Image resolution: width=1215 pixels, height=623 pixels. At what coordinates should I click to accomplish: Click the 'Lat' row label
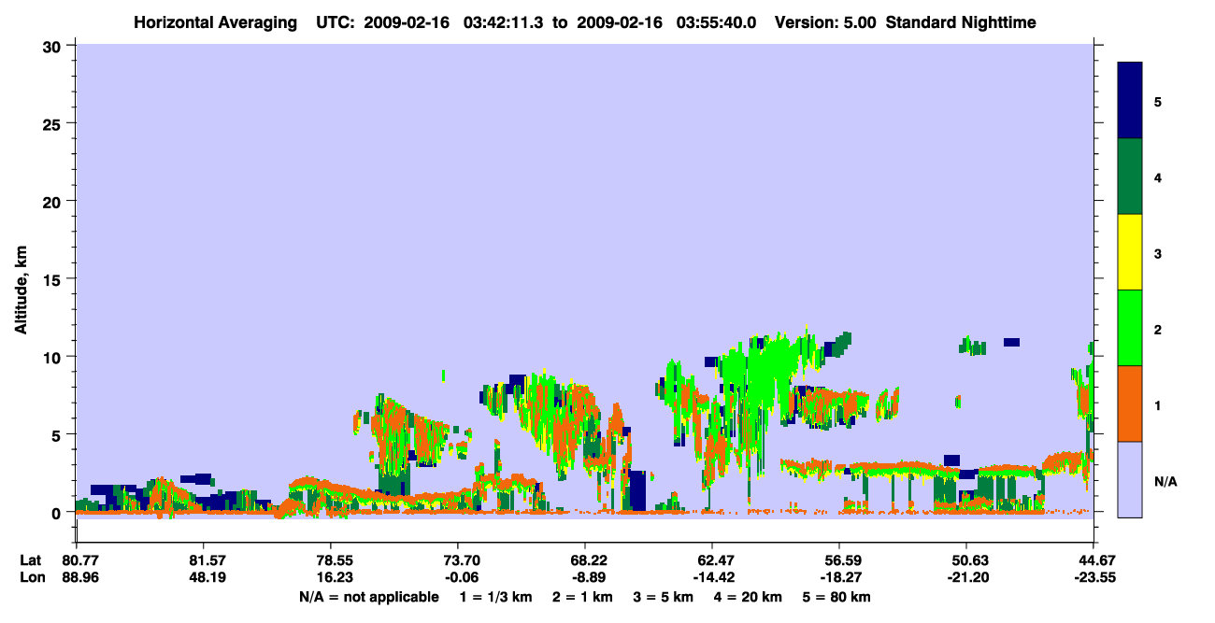click(x=31, y=560)
